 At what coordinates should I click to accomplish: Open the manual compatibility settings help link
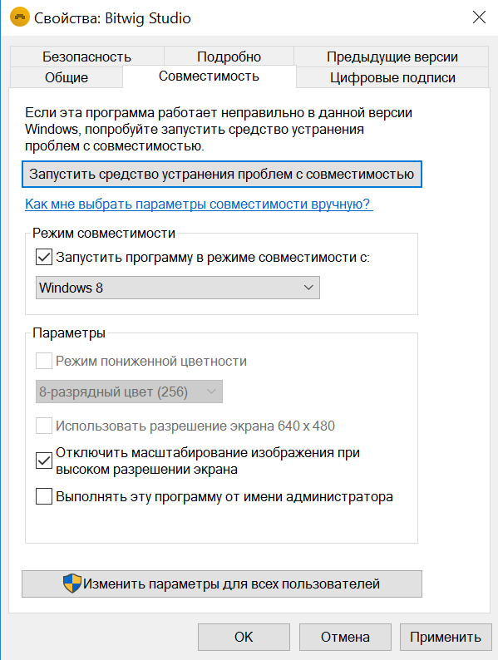coord(199,204)
